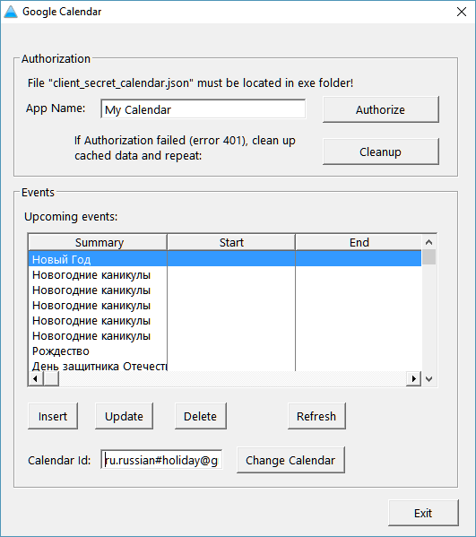
Task: Click the Exit button
Action: [423, 513]
